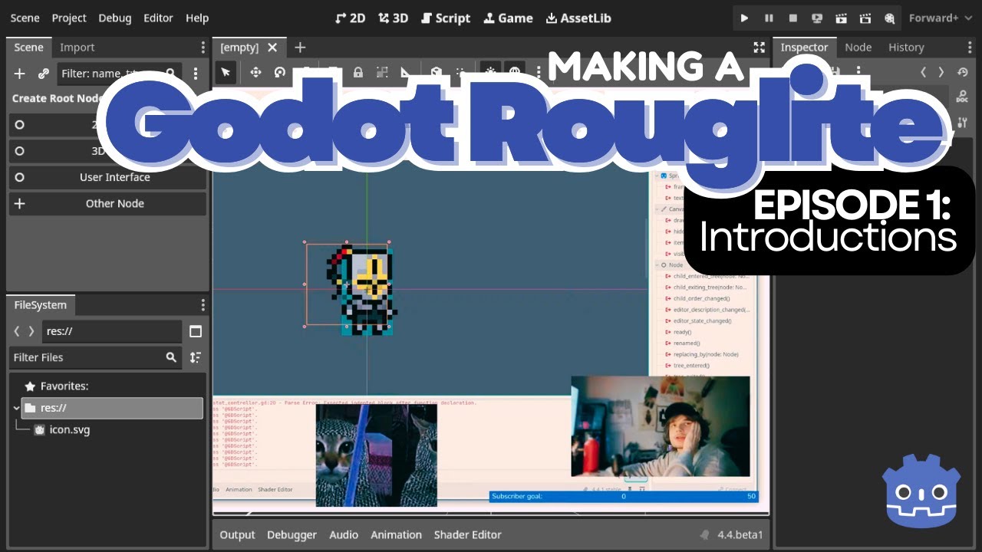Create a User Interface root node
The image size is (982, 552).
107,177
